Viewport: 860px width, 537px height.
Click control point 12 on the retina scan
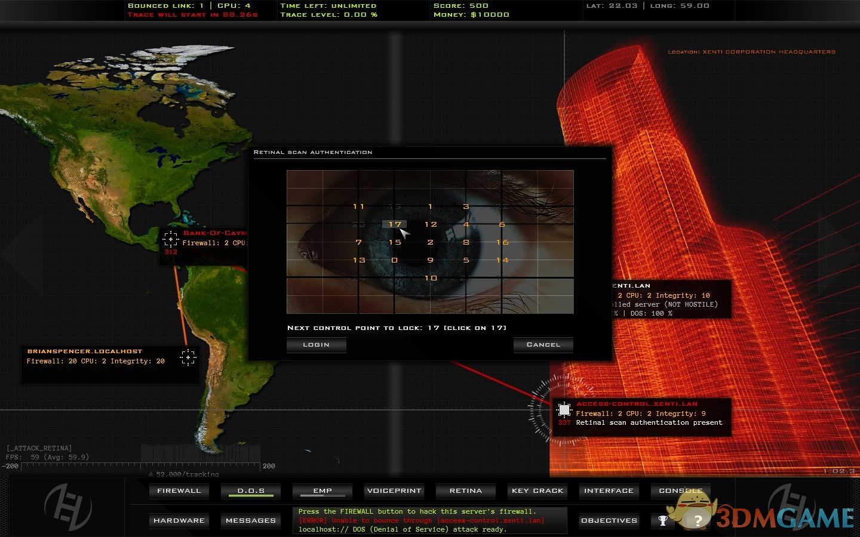pos(431,224)
